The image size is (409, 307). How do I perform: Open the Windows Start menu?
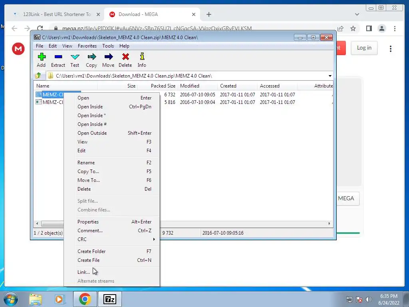[x=10, y=299]
